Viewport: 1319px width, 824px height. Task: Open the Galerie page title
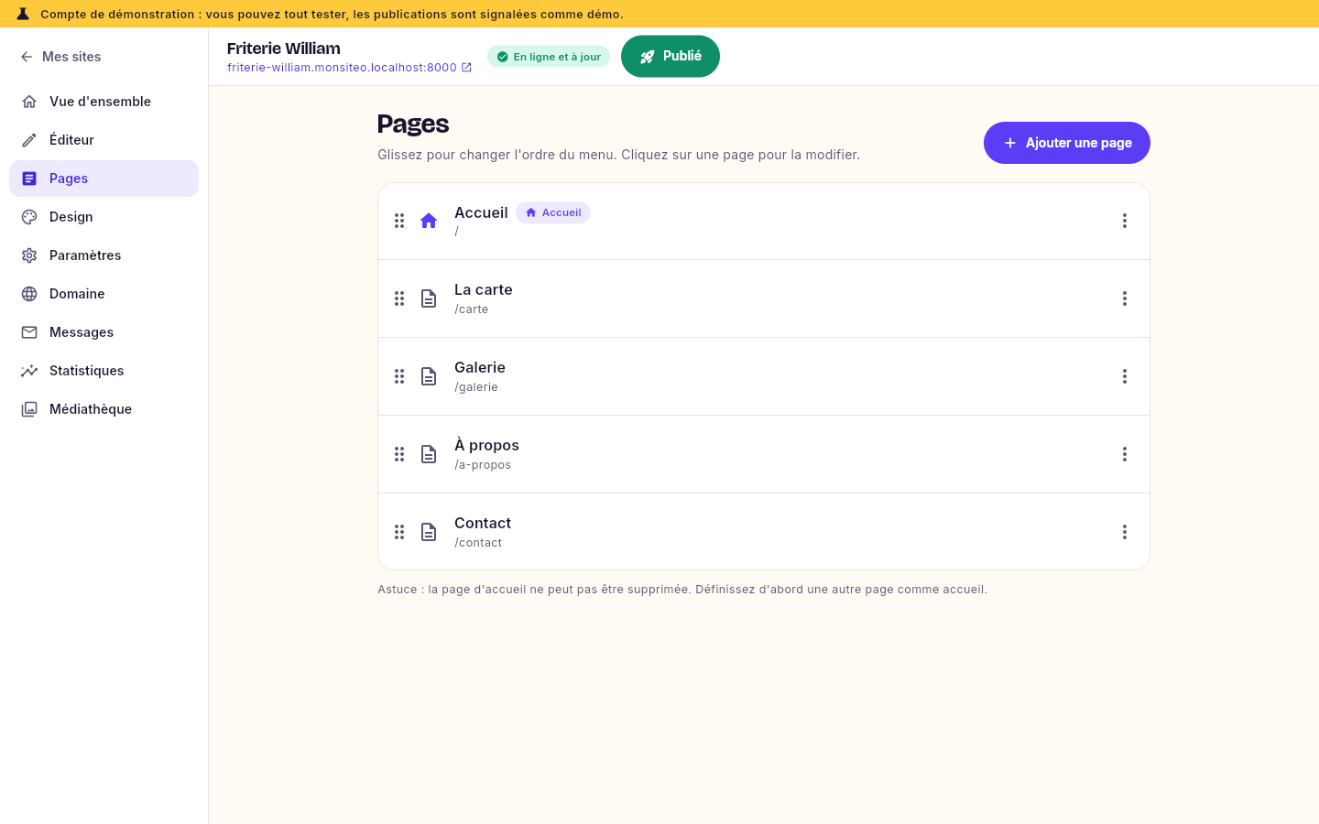coord(480,367)
